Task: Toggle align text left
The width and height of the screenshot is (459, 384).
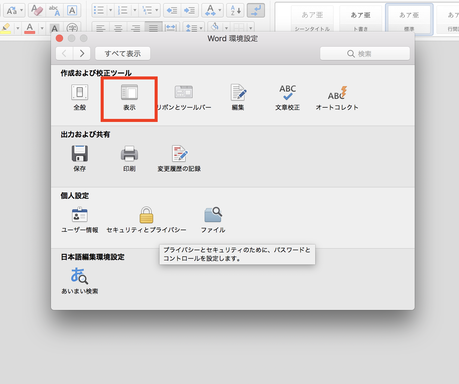Action: coord(101,28)
